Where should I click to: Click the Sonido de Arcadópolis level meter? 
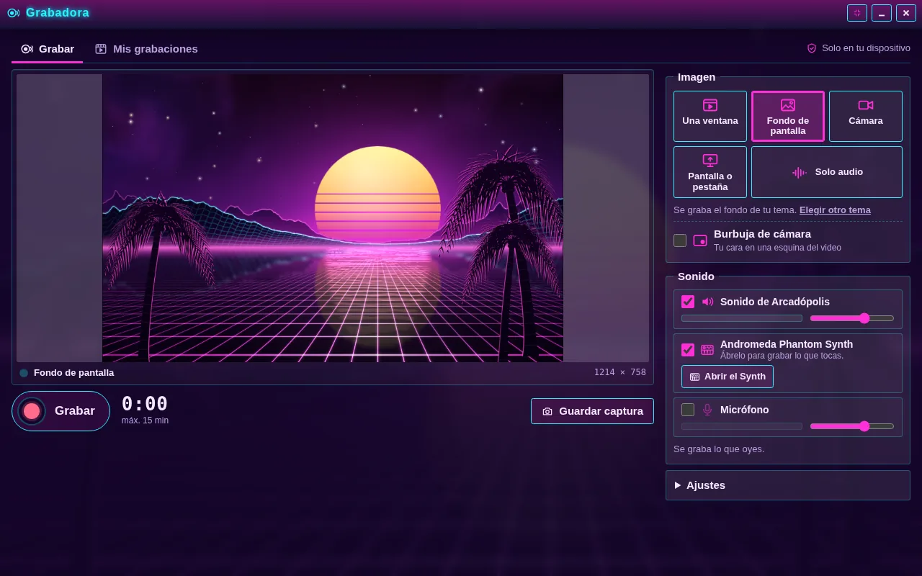click(x=742, y=318)
